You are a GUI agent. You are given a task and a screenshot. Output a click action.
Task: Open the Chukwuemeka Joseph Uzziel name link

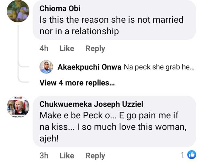pos(91,104)
